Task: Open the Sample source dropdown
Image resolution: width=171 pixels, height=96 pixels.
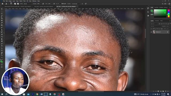Action: pyautogui.click(x=76, y=4)
